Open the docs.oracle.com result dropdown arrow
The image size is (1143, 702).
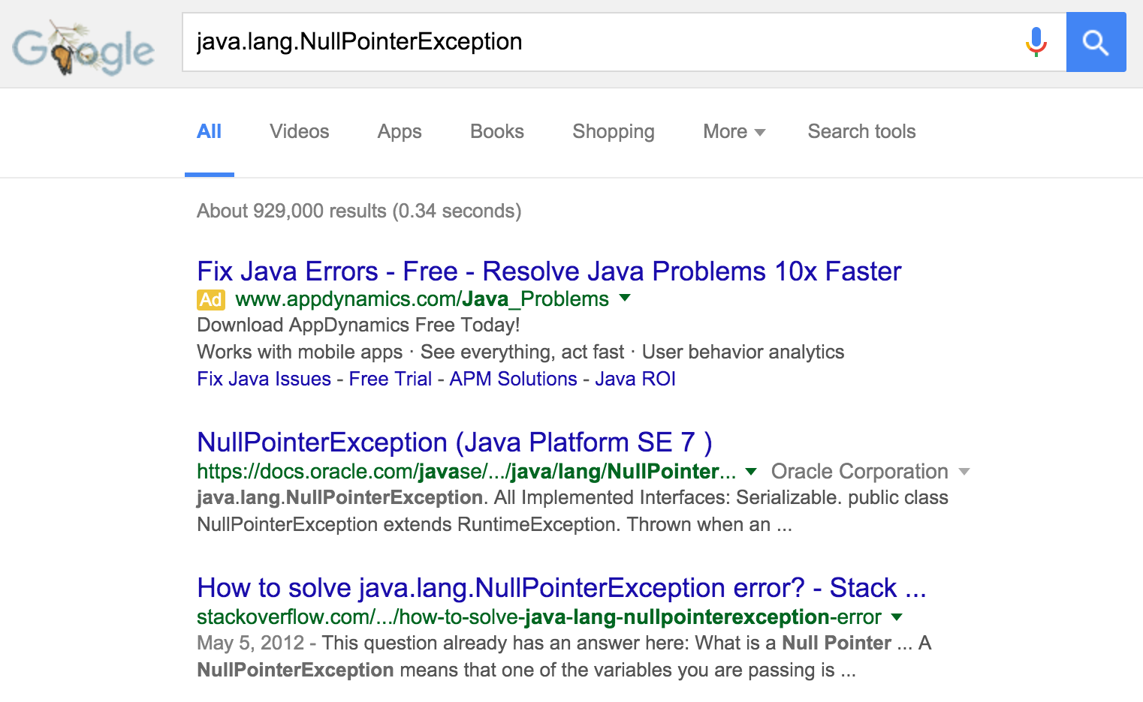(750, 472)
